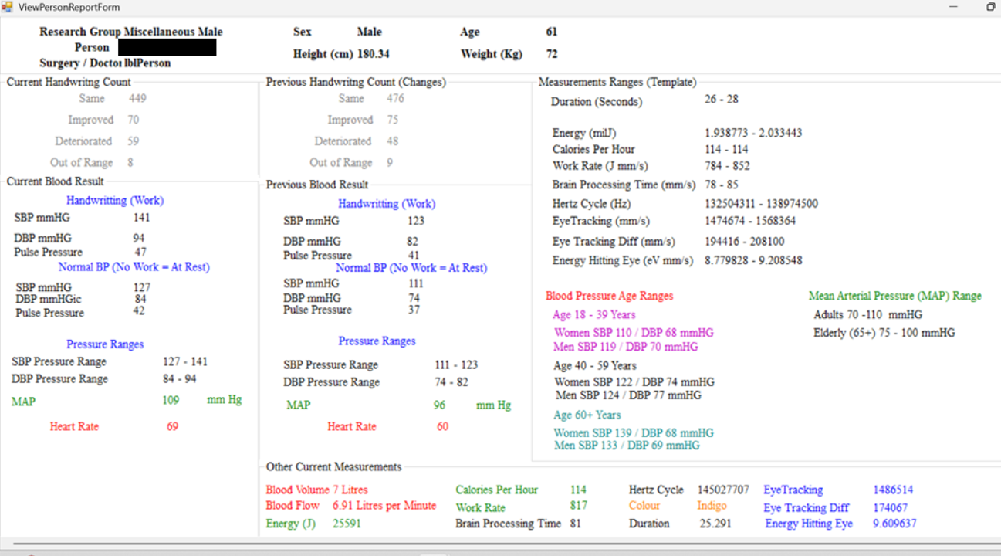Click the Blood Flow 6.91 Litres reading
The image size is (1001, 556).
pyautogui.click(x=384, y=506)
